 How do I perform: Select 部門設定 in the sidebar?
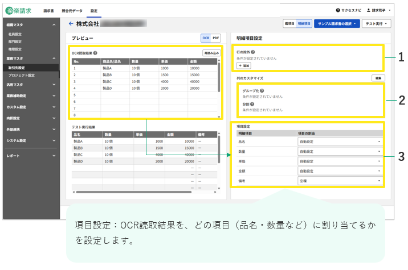click(x=15, y=42)
